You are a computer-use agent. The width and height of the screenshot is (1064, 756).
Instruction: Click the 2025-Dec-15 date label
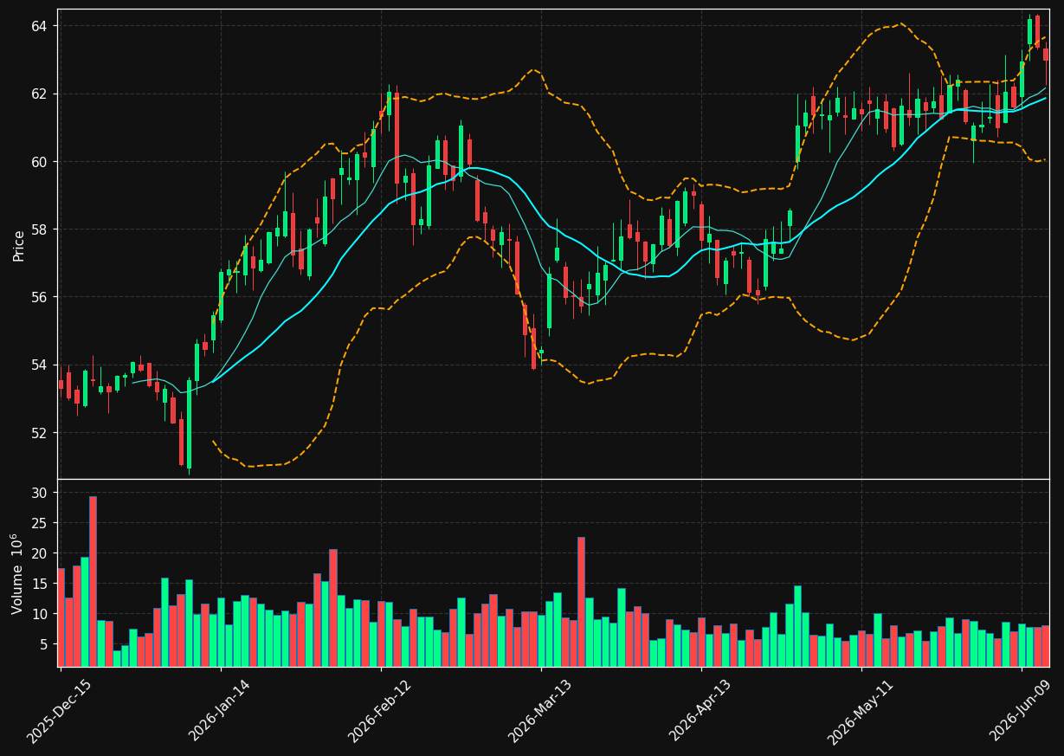60,712
